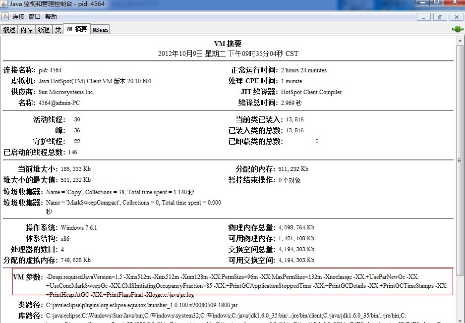
Task: Switch to the 类 tab
Action: click(58, 30)
